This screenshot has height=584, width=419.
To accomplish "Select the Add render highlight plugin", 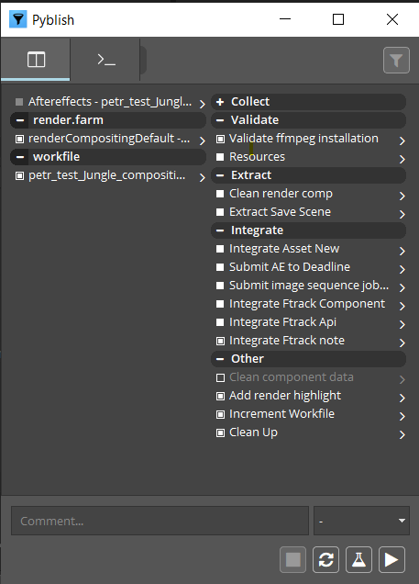I will coord(285,396).
